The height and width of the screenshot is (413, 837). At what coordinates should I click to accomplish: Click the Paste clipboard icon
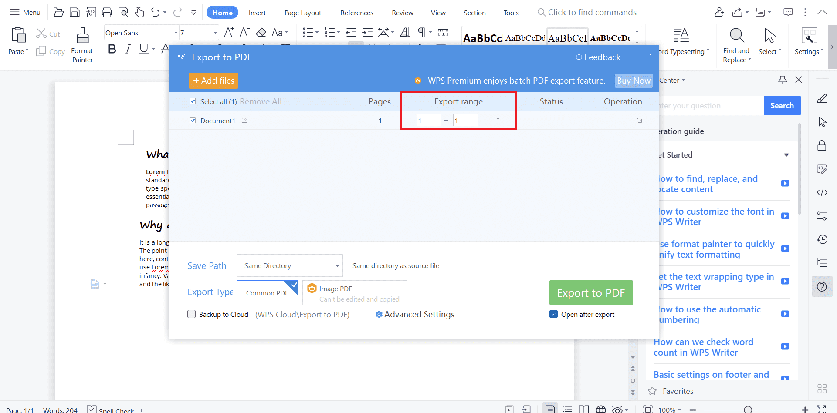click(19, 35)
